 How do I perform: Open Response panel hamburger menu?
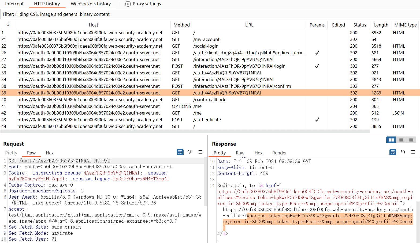click(413, 152)
